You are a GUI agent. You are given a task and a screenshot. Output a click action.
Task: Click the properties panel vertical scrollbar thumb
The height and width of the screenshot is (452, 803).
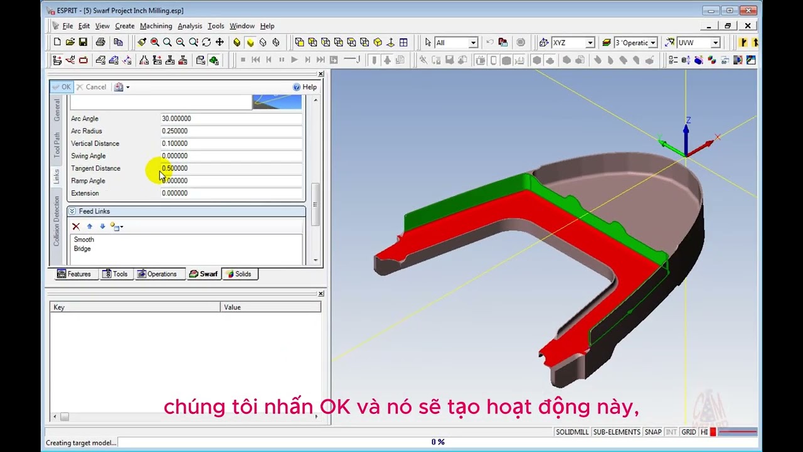click(x=314, y=205)
